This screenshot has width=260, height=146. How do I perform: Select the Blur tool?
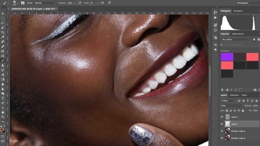pos(3,84)
